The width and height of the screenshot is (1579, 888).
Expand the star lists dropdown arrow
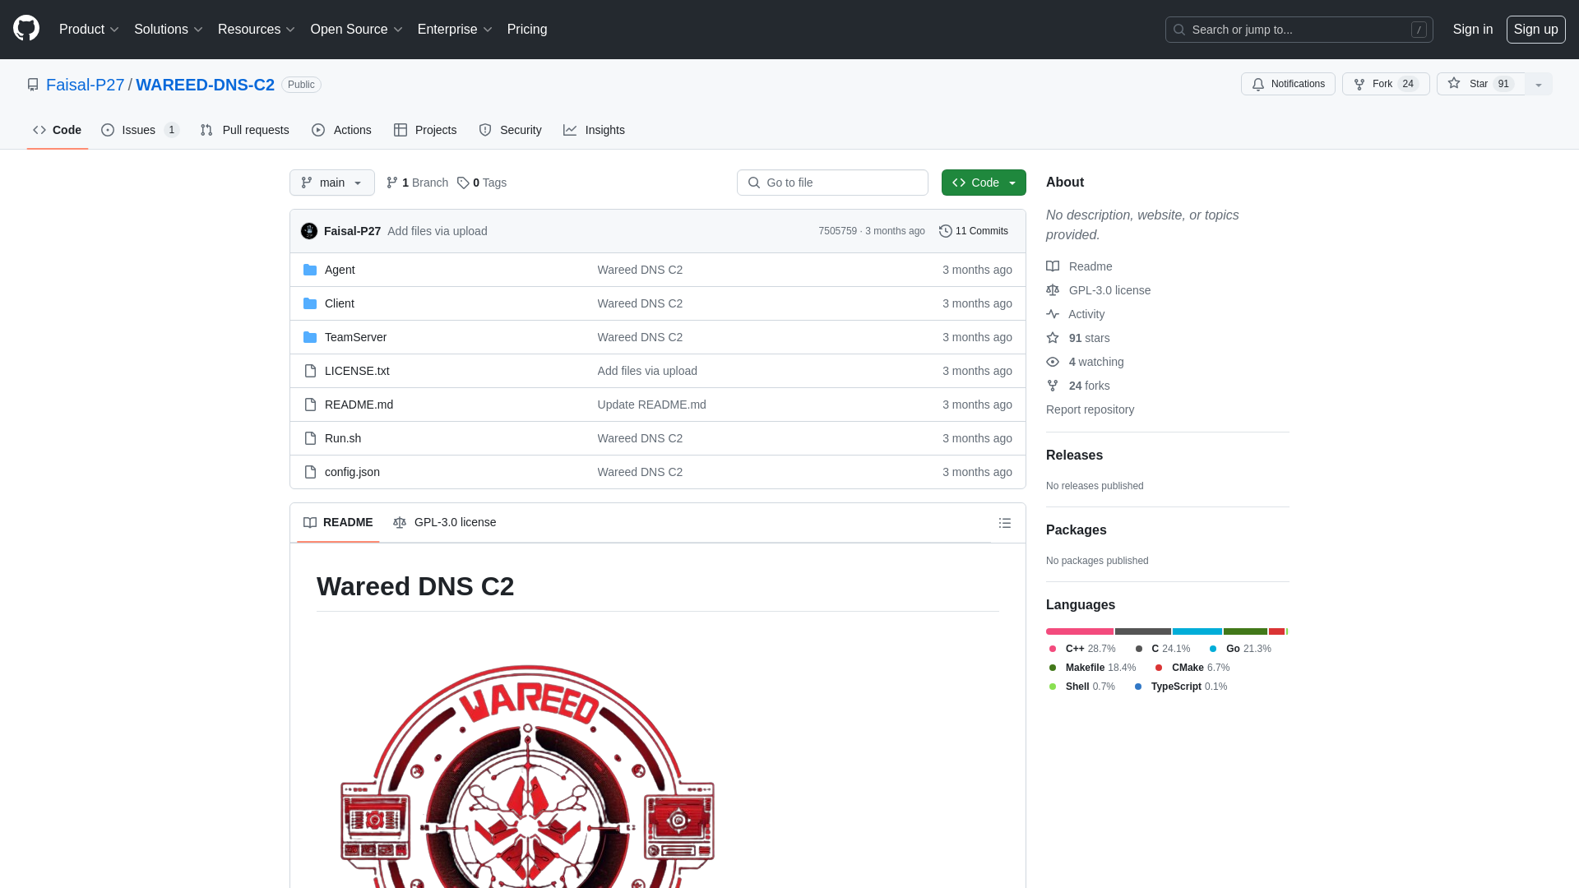1539,84
